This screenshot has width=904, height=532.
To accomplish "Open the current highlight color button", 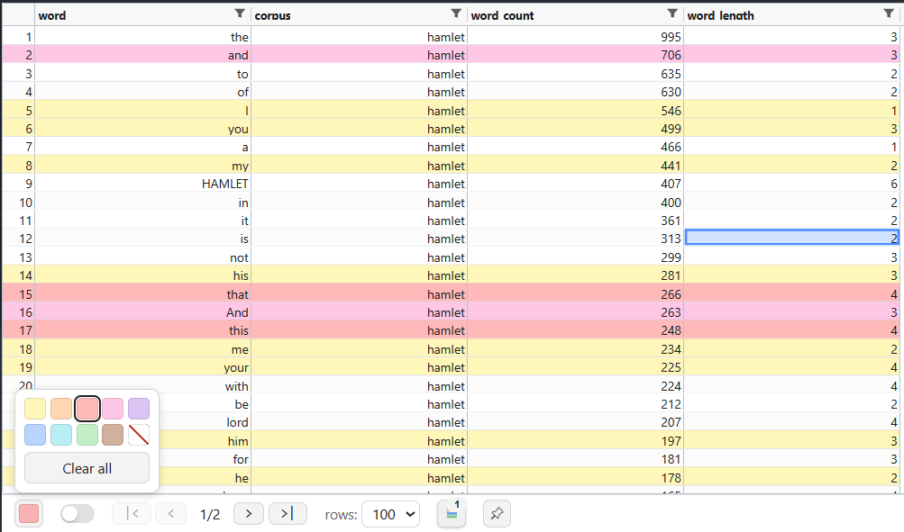I will [29, 514].
